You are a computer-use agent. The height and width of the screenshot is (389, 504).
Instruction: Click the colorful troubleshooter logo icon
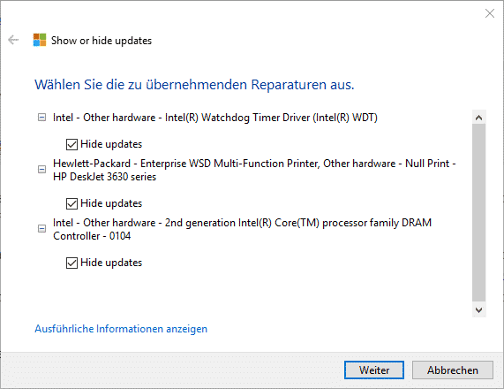tap(40, 40)
